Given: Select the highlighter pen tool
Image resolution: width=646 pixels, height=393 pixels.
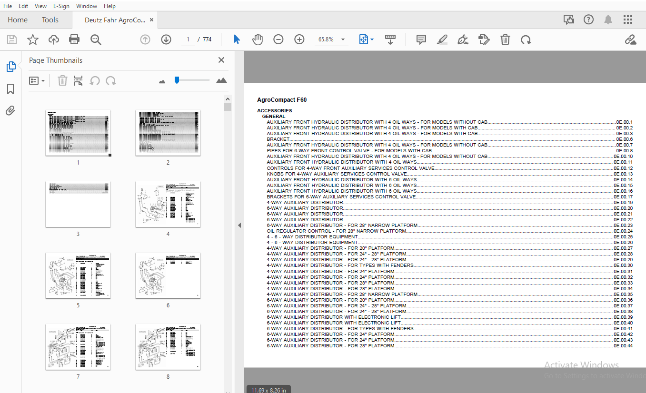Looking at the screenshot, I should pyautogui.click(x=442, y=39).
